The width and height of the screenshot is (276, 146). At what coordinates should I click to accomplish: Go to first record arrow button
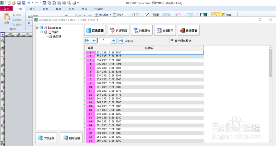[x=87, y=40]
